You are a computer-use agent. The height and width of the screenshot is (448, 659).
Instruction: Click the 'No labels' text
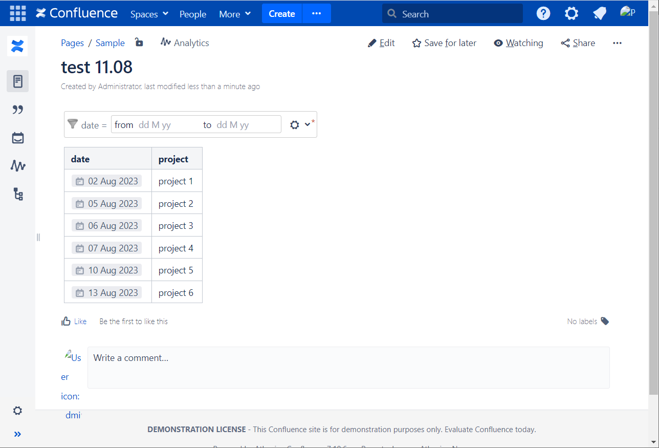pyautogui.click(x=582, y=322)
